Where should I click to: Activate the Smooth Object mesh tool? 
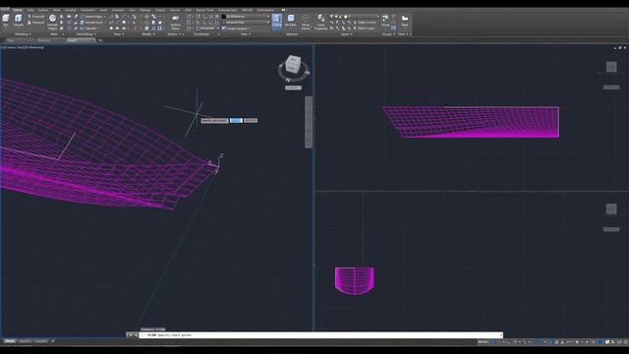[x=52, y=22]
